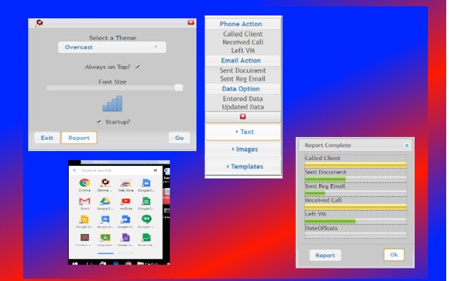Image resolution: width=449 pixels, height=281 pixels.
Task: Open the gear app in the launcher
Action: click(x=105, y=183)
